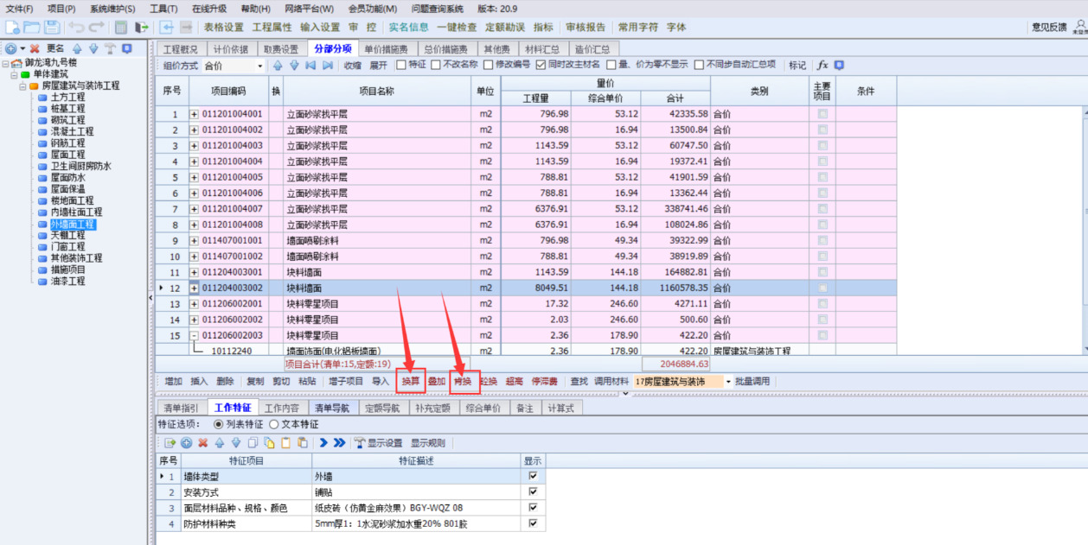Viewport: 1088px width, 545px height.
Task: Click the undo arrow icon
Action: click(75, 28)
